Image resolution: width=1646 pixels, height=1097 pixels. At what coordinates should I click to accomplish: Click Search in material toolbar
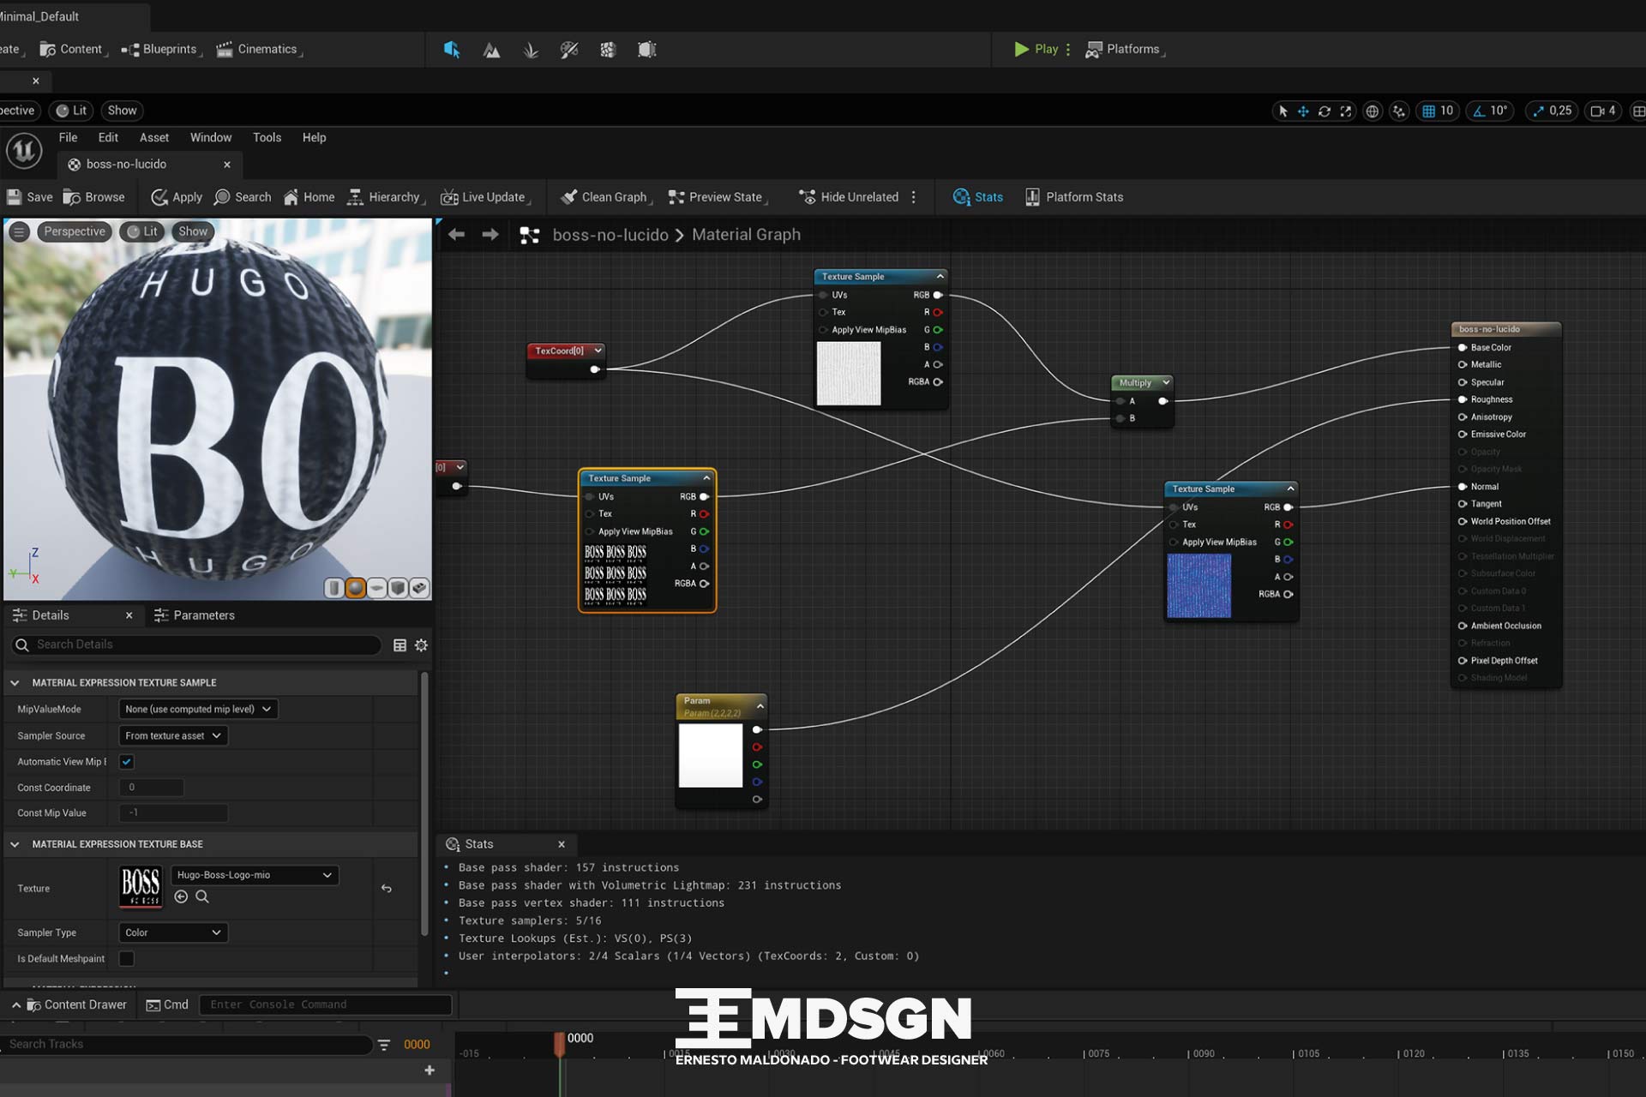click(x=243, y=197)
